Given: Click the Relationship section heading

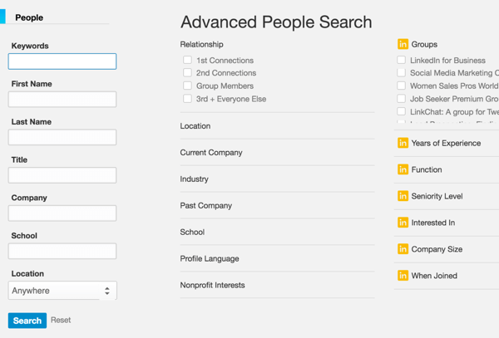Looking at the screenshot, I should pos(201,44).
